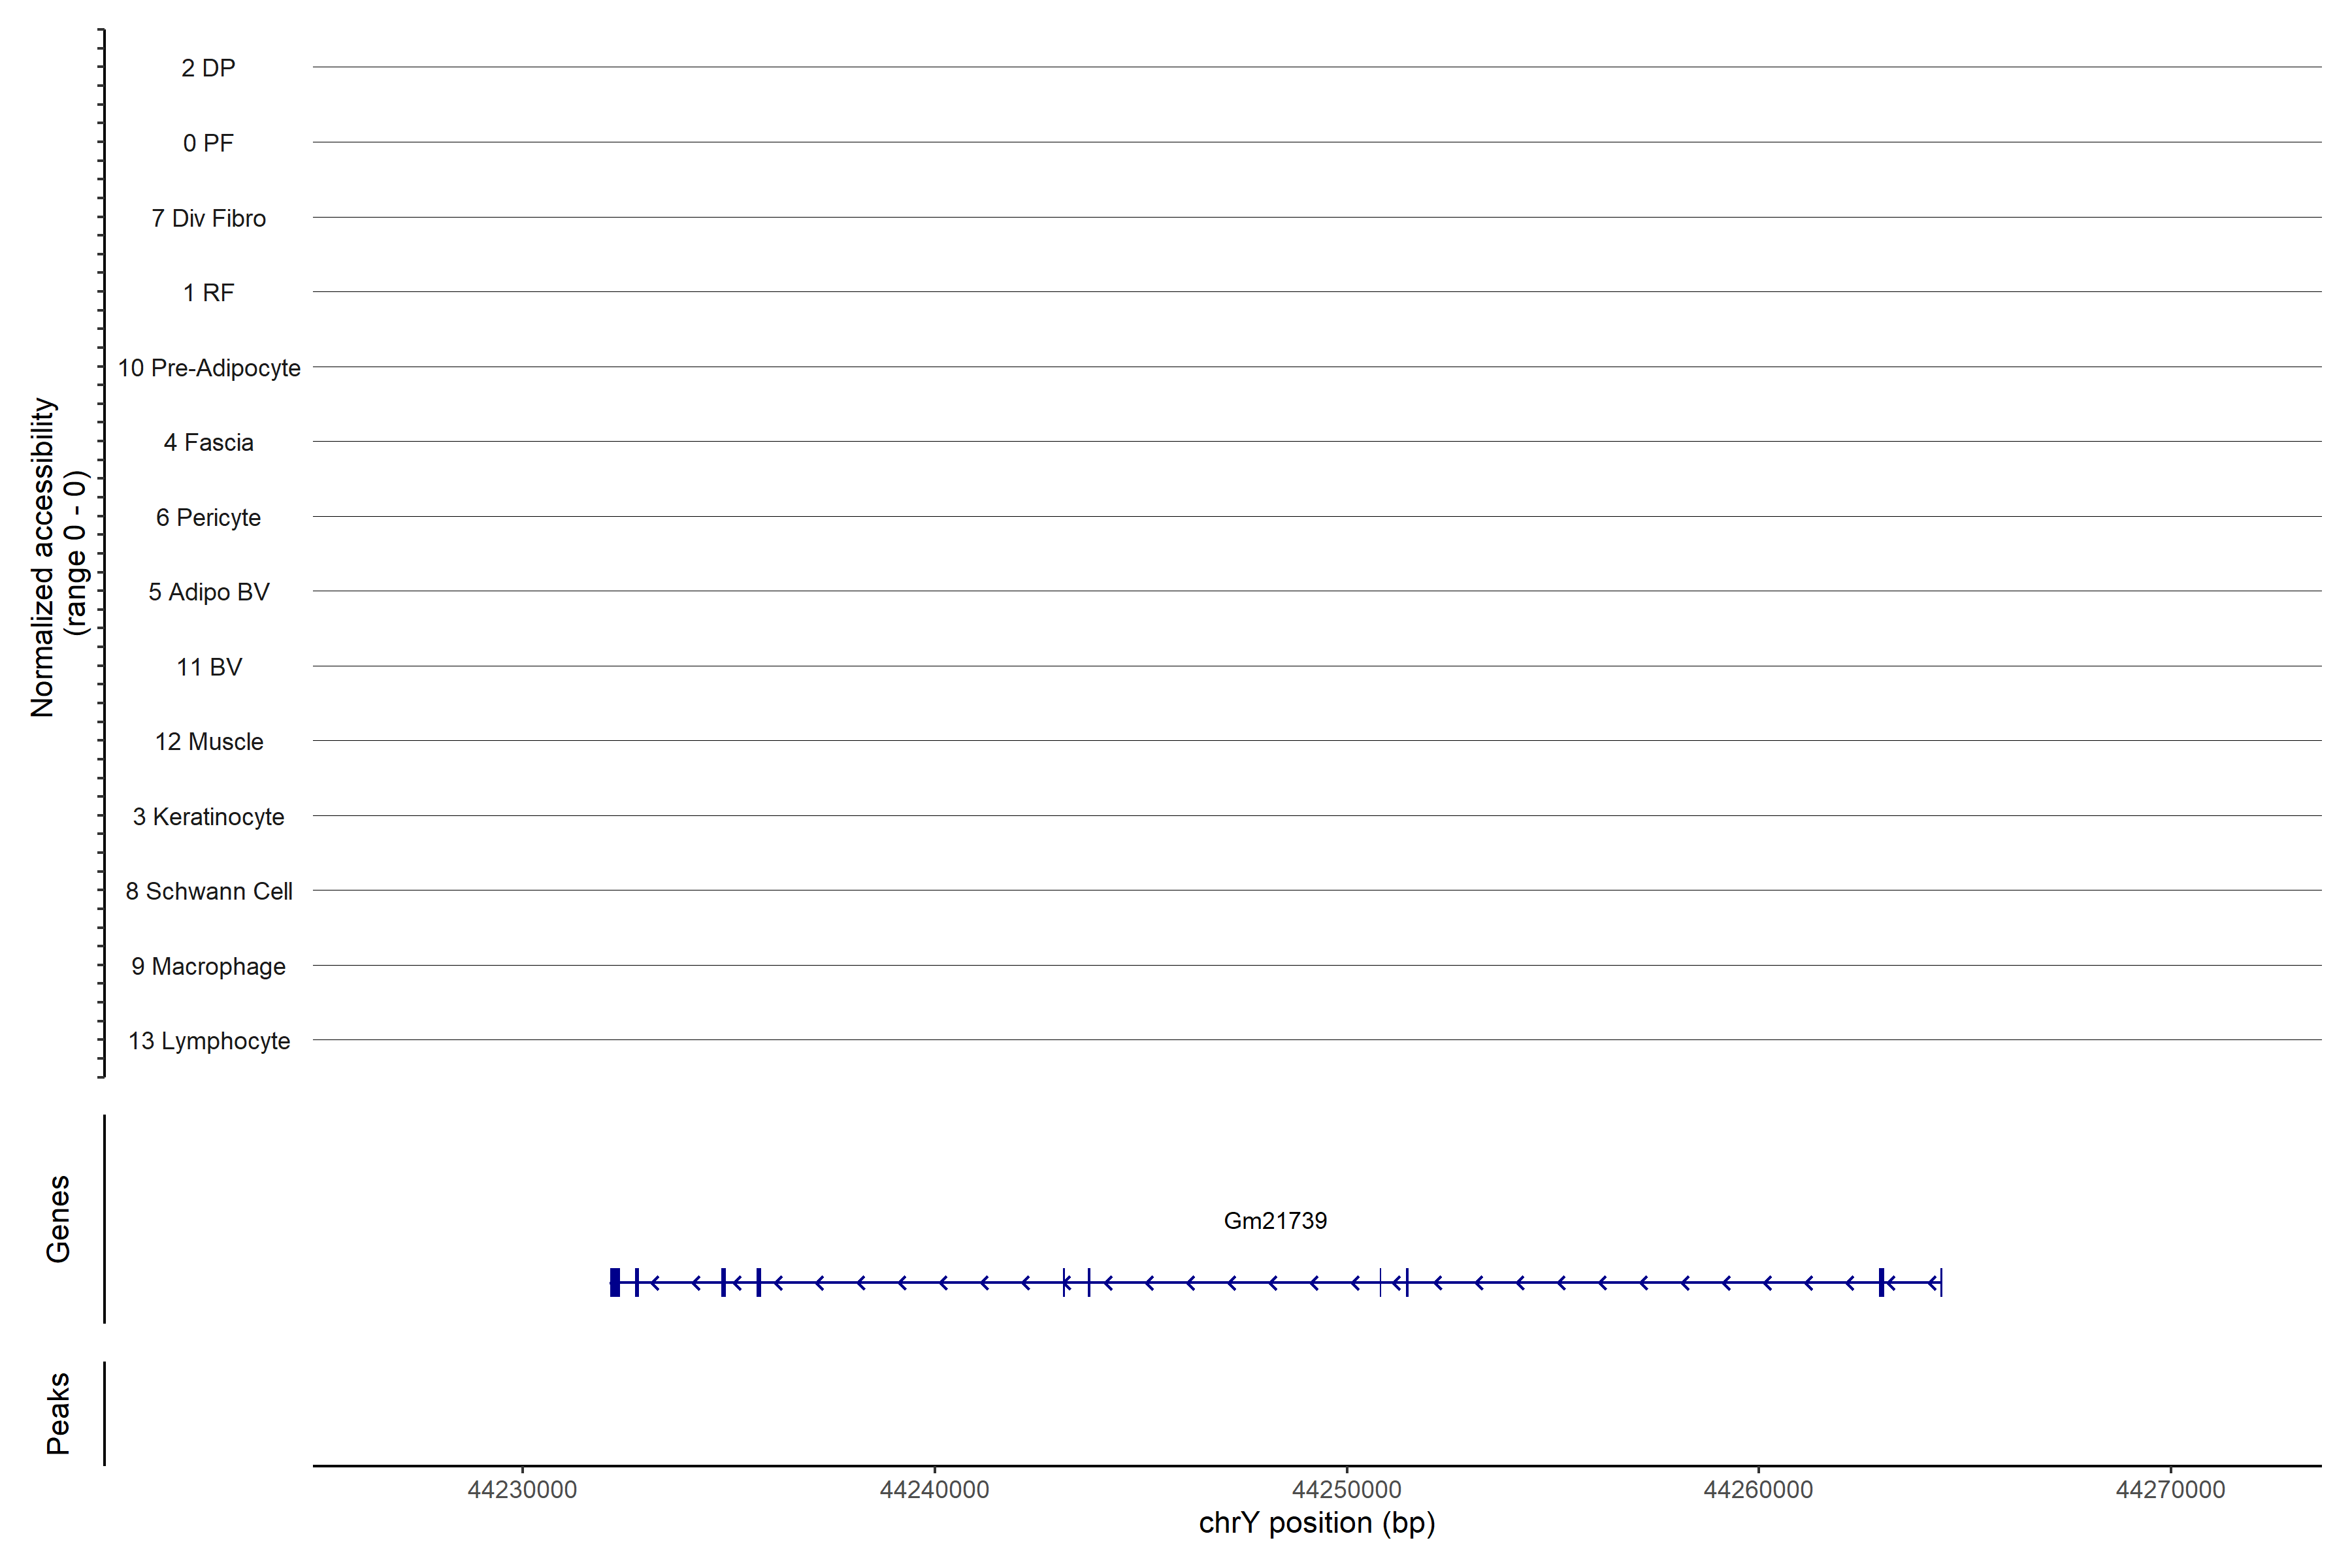Click the 4 Fascia track label
This screenshot has width=2352, height=1568.
[x=208, y=442]
